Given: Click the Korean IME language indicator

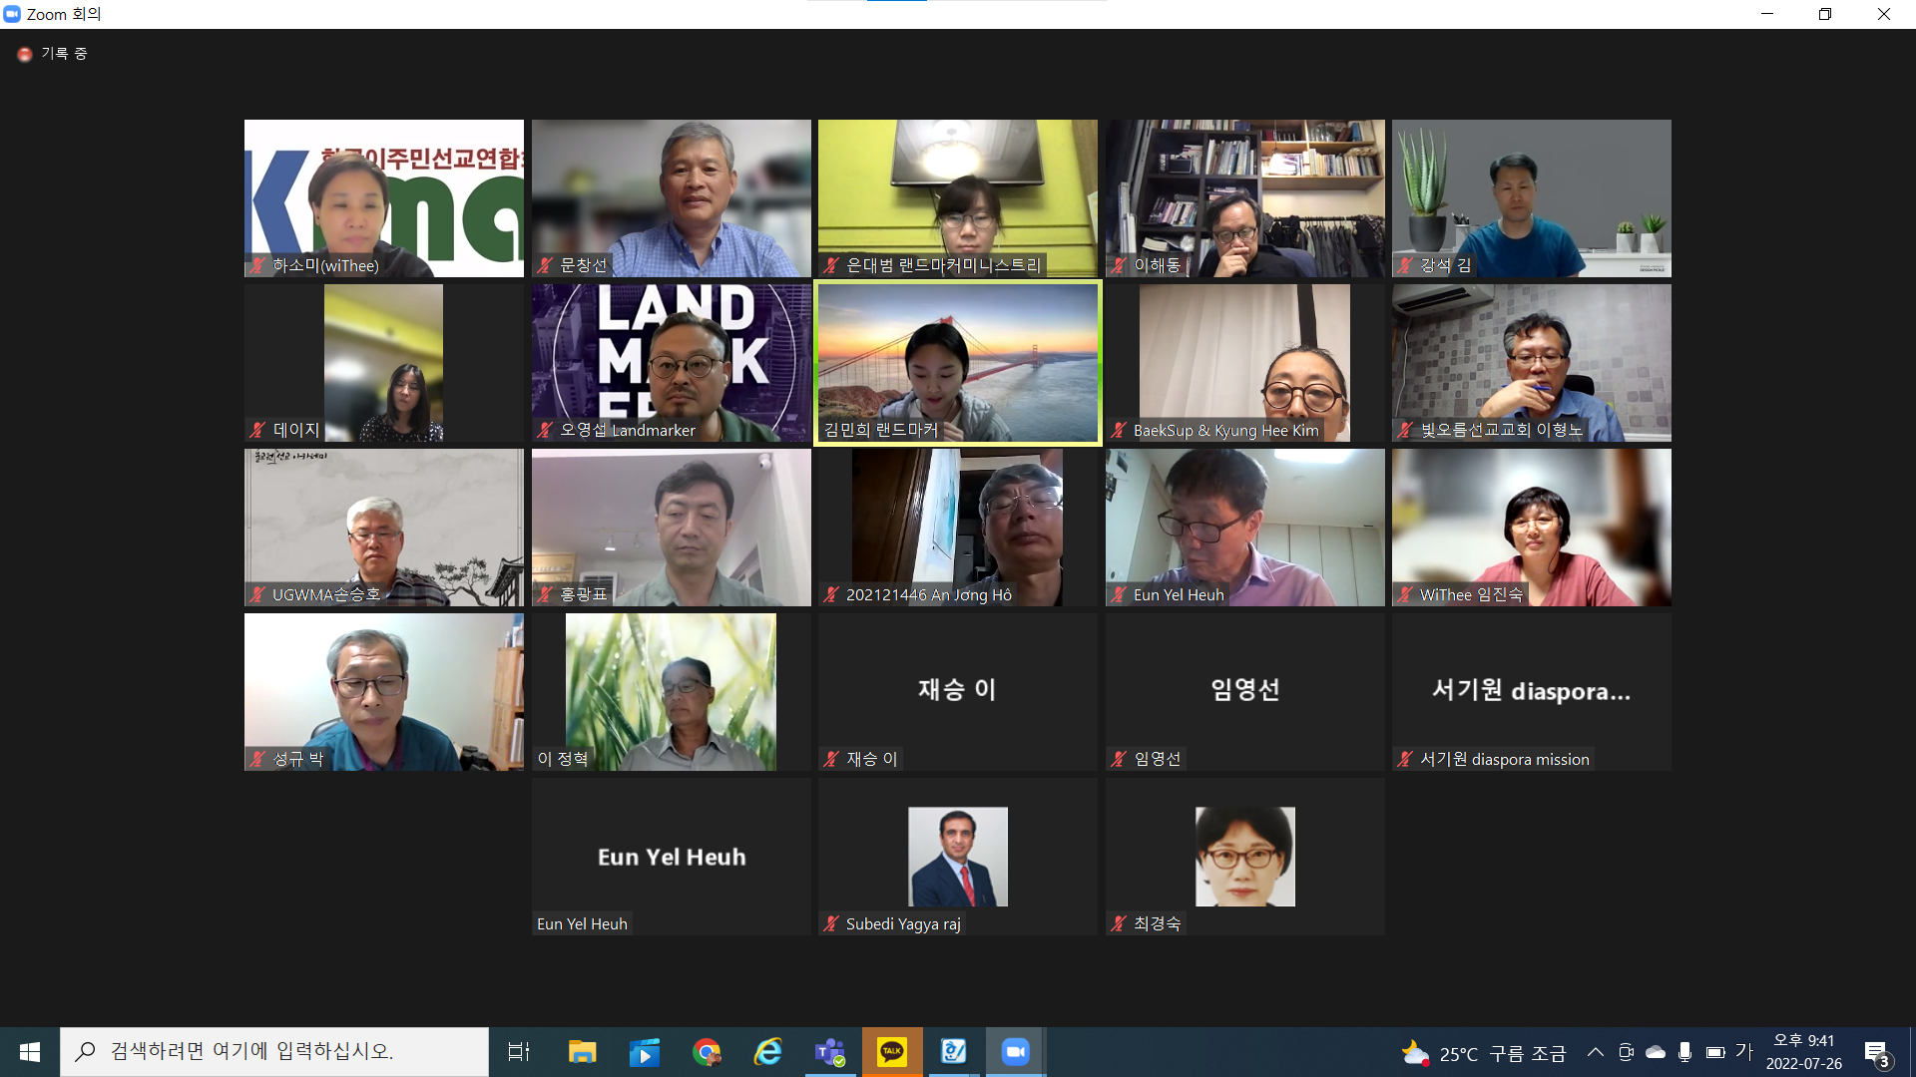Looking at the screenshot, I should coord(1744,1051).
